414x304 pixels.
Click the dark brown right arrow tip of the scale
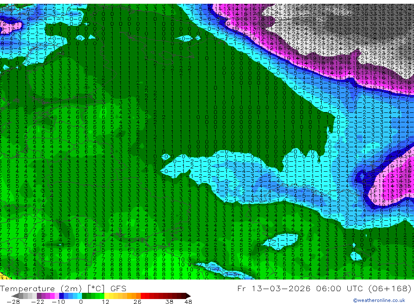point(188,296)
